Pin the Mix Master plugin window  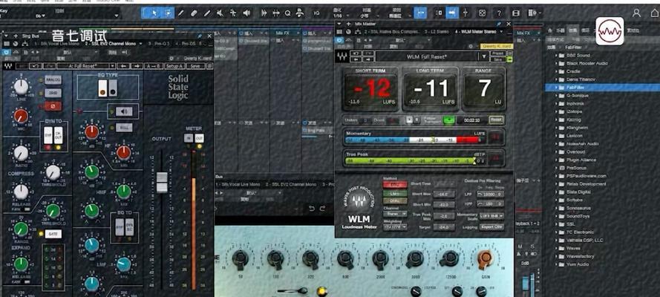pyautogui.click(x=499, y=24)
